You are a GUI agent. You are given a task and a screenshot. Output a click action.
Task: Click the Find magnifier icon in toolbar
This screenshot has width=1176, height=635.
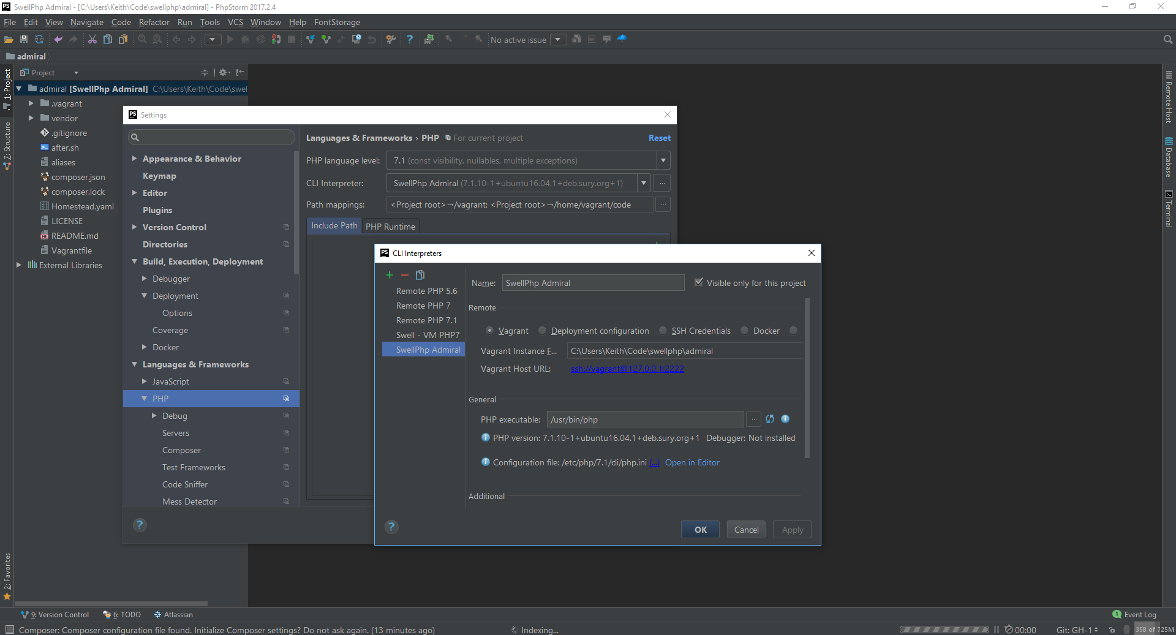[142, 39]
